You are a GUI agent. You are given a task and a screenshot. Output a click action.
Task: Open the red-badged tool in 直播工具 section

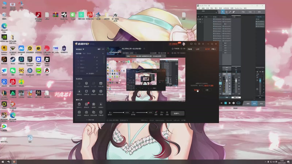tap(87, 104)
